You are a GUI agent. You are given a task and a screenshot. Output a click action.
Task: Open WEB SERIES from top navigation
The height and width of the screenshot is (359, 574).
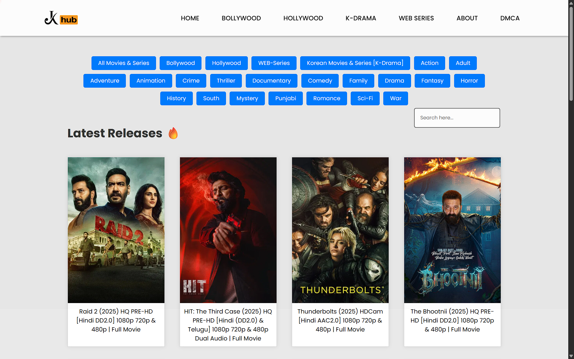[416, 18]
